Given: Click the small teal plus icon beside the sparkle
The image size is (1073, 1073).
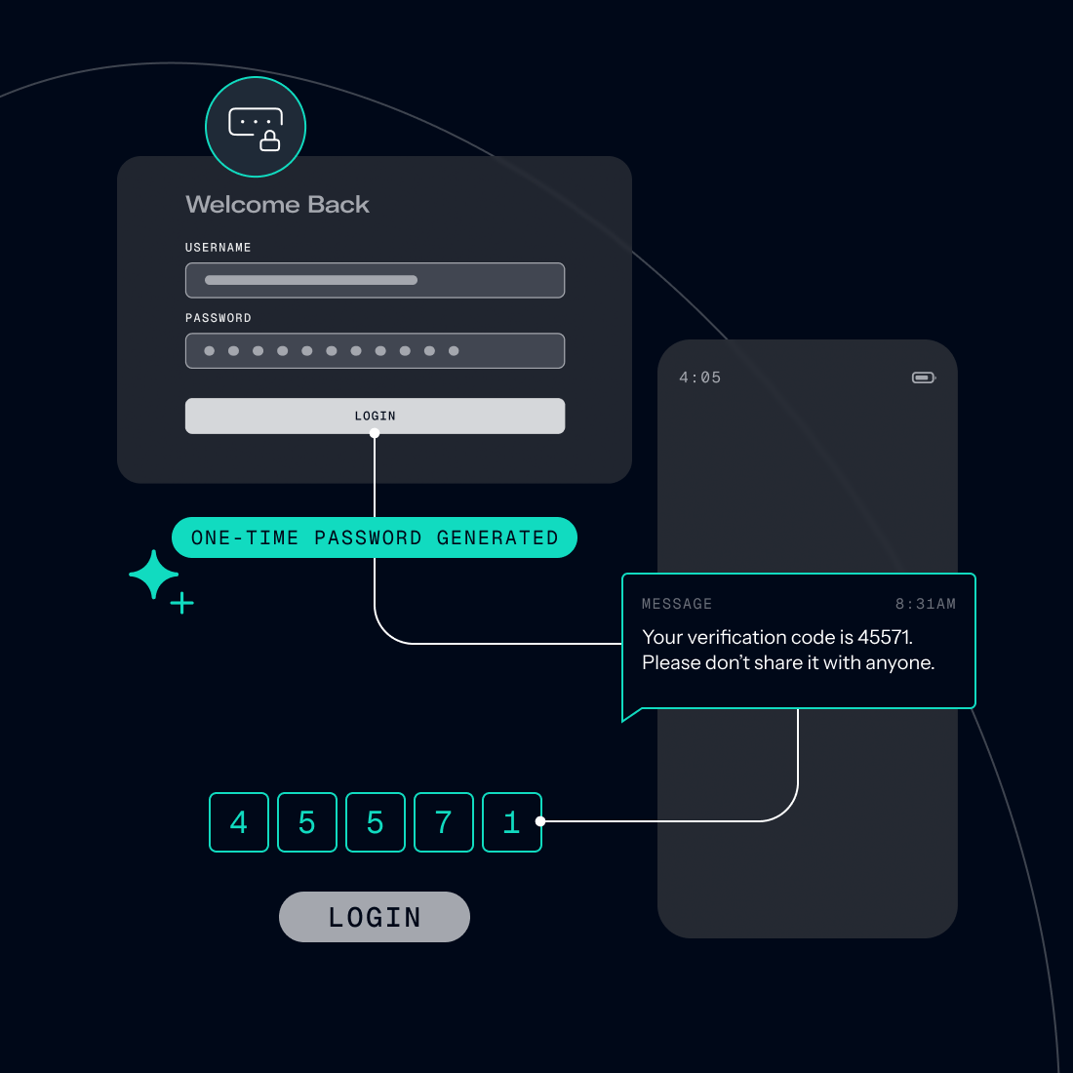Looking at the screenshot, I should pyautogui.click(x=182, y=603).
